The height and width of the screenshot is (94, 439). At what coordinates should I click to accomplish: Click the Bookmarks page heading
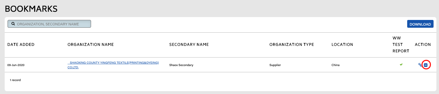(x=31, y=9)
